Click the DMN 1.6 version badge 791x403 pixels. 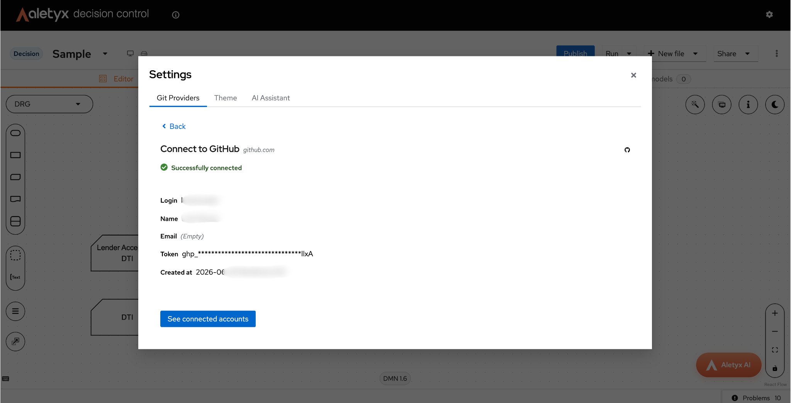[395, 378]
